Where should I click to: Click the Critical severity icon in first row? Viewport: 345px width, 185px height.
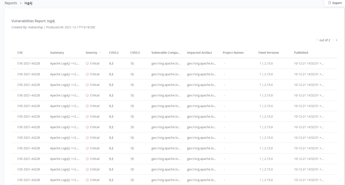87,63
